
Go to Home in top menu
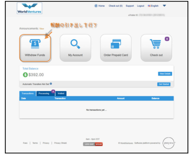pos(102,6)
